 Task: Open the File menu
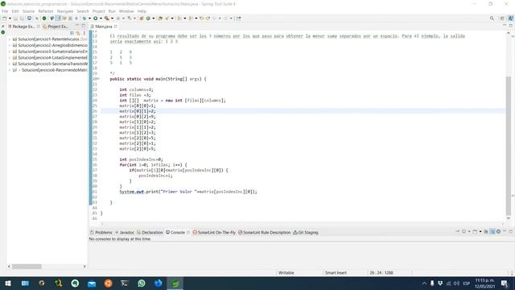click(5, 11)
